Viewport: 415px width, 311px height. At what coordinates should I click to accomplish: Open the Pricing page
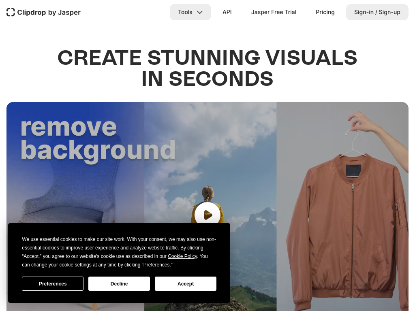pyautogui.click(x=325, y=12)
